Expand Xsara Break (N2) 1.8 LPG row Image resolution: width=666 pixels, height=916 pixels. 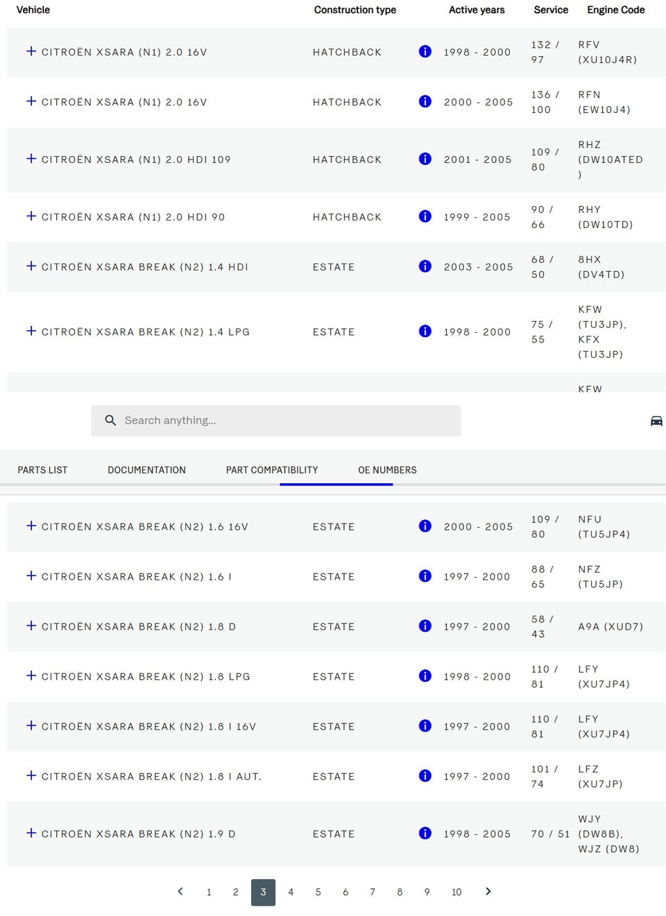click(31, 676)
